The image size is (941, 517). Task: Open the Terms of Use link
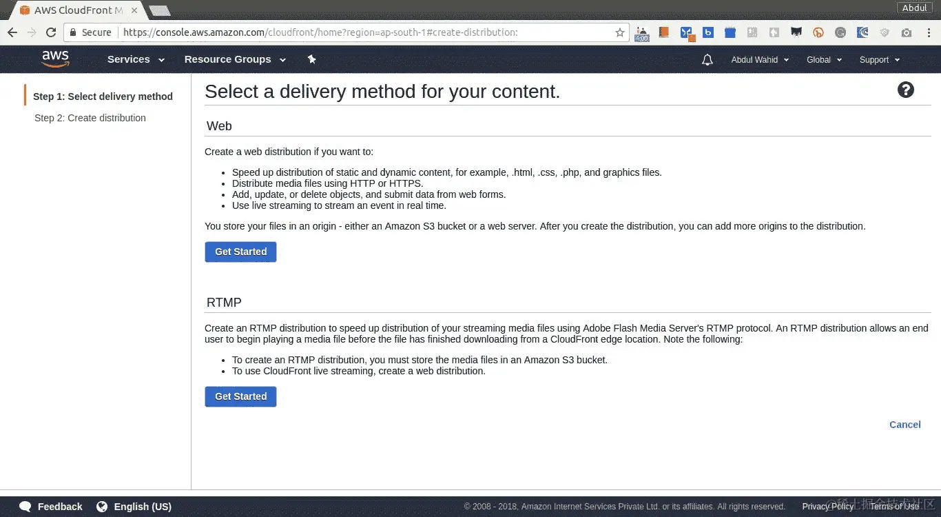pyautogui.click(x=894, y=507)
